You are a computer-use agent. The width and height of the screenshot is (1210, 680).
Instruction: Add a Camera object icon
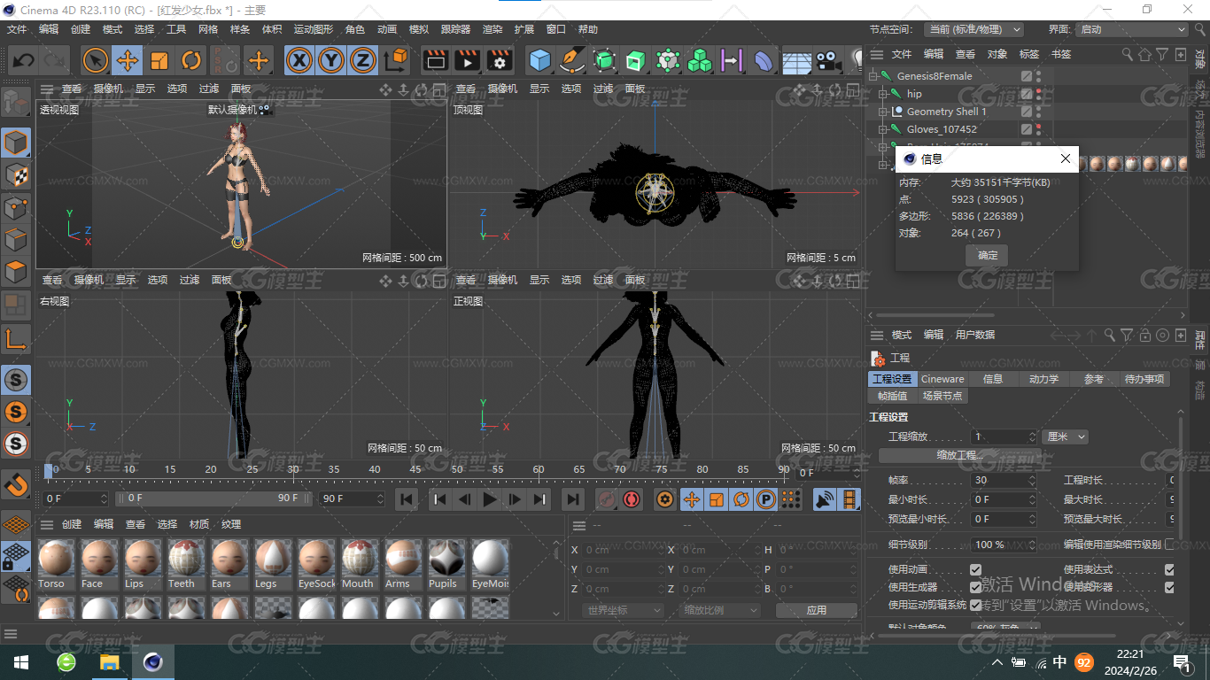pos(828,61)
